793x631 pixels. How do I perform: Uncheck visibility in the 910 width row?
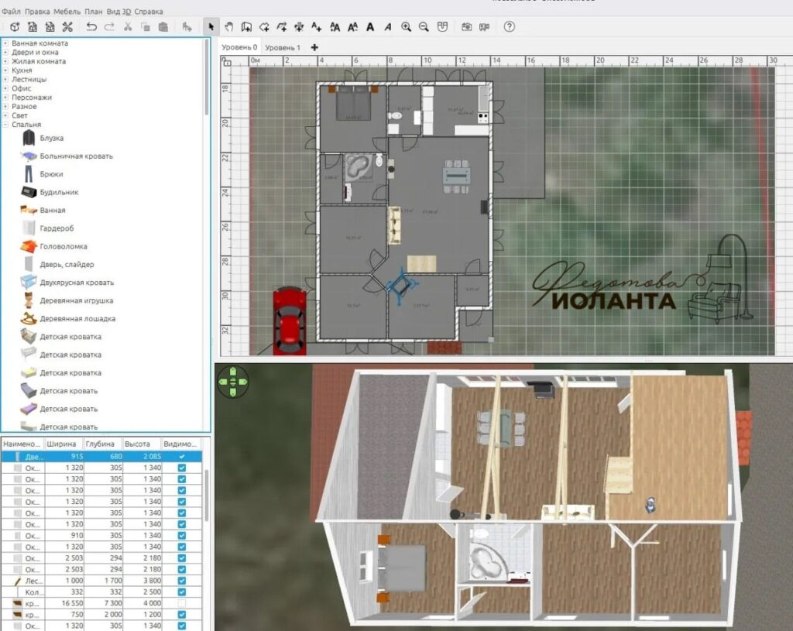181,536
